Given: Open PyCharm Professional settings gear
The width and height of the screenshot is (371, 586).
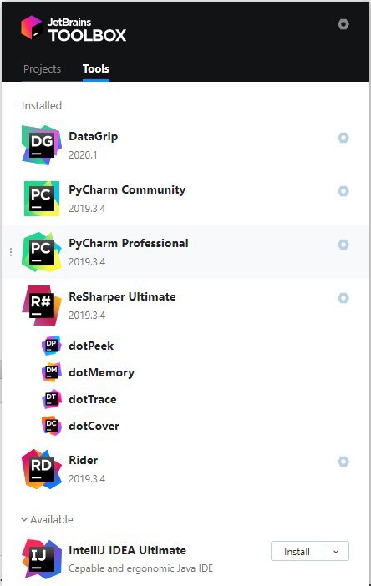Looking at the screenshot, I should pos(343,245).
